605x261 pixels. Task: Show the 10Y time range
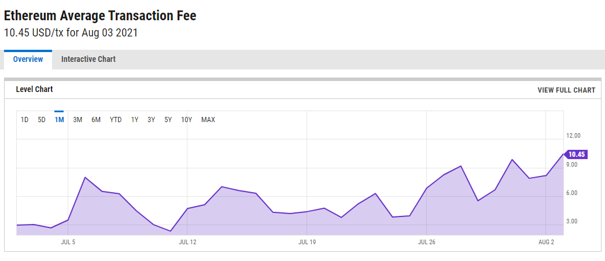pyautogui.click(x=187, y=120)
